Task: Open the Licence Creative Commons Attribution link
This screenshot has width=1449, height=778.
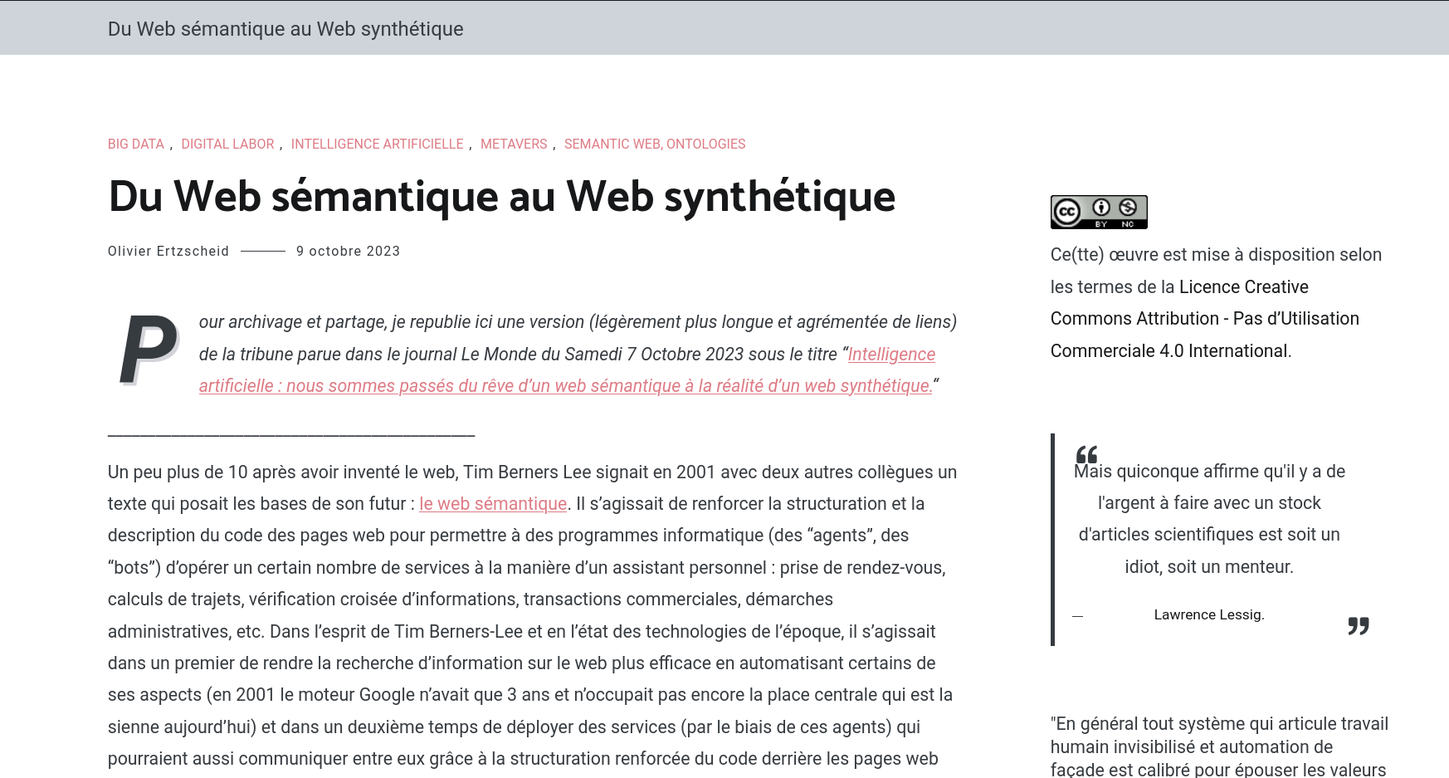Action: pos(1204,319)
